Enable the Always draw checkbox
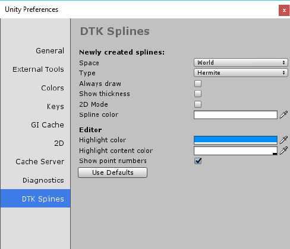 point(198,84)
